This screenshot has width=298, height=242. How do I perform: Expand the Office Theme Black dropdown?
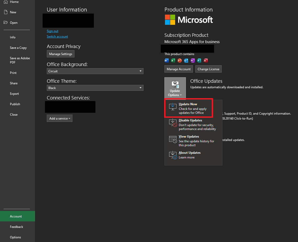tap(95, 88)
